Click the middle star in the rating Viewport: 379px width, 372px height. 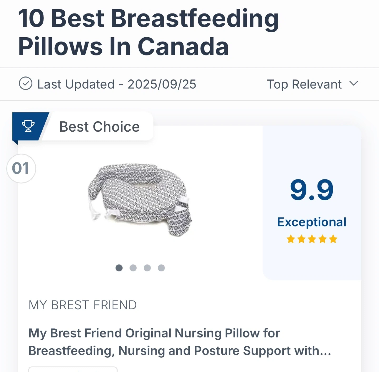tap(312, 239)
